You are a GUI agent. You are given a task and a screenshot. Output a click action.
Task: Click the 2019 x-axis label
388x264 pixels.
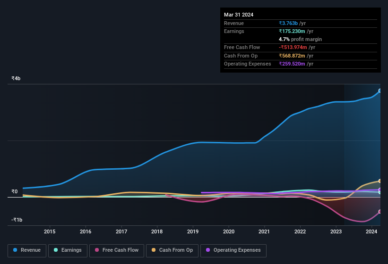coord(193,231)
